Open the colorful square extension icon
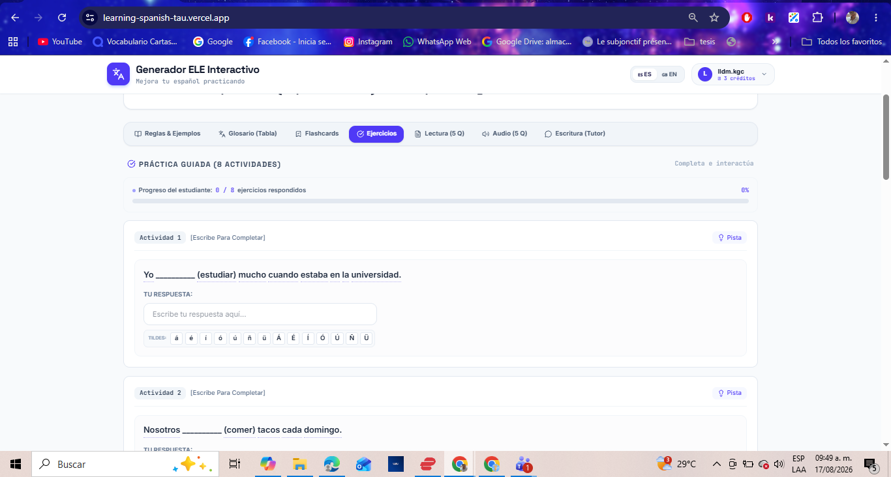This screenshot has height=477, width=891. (x=794, y=18)
